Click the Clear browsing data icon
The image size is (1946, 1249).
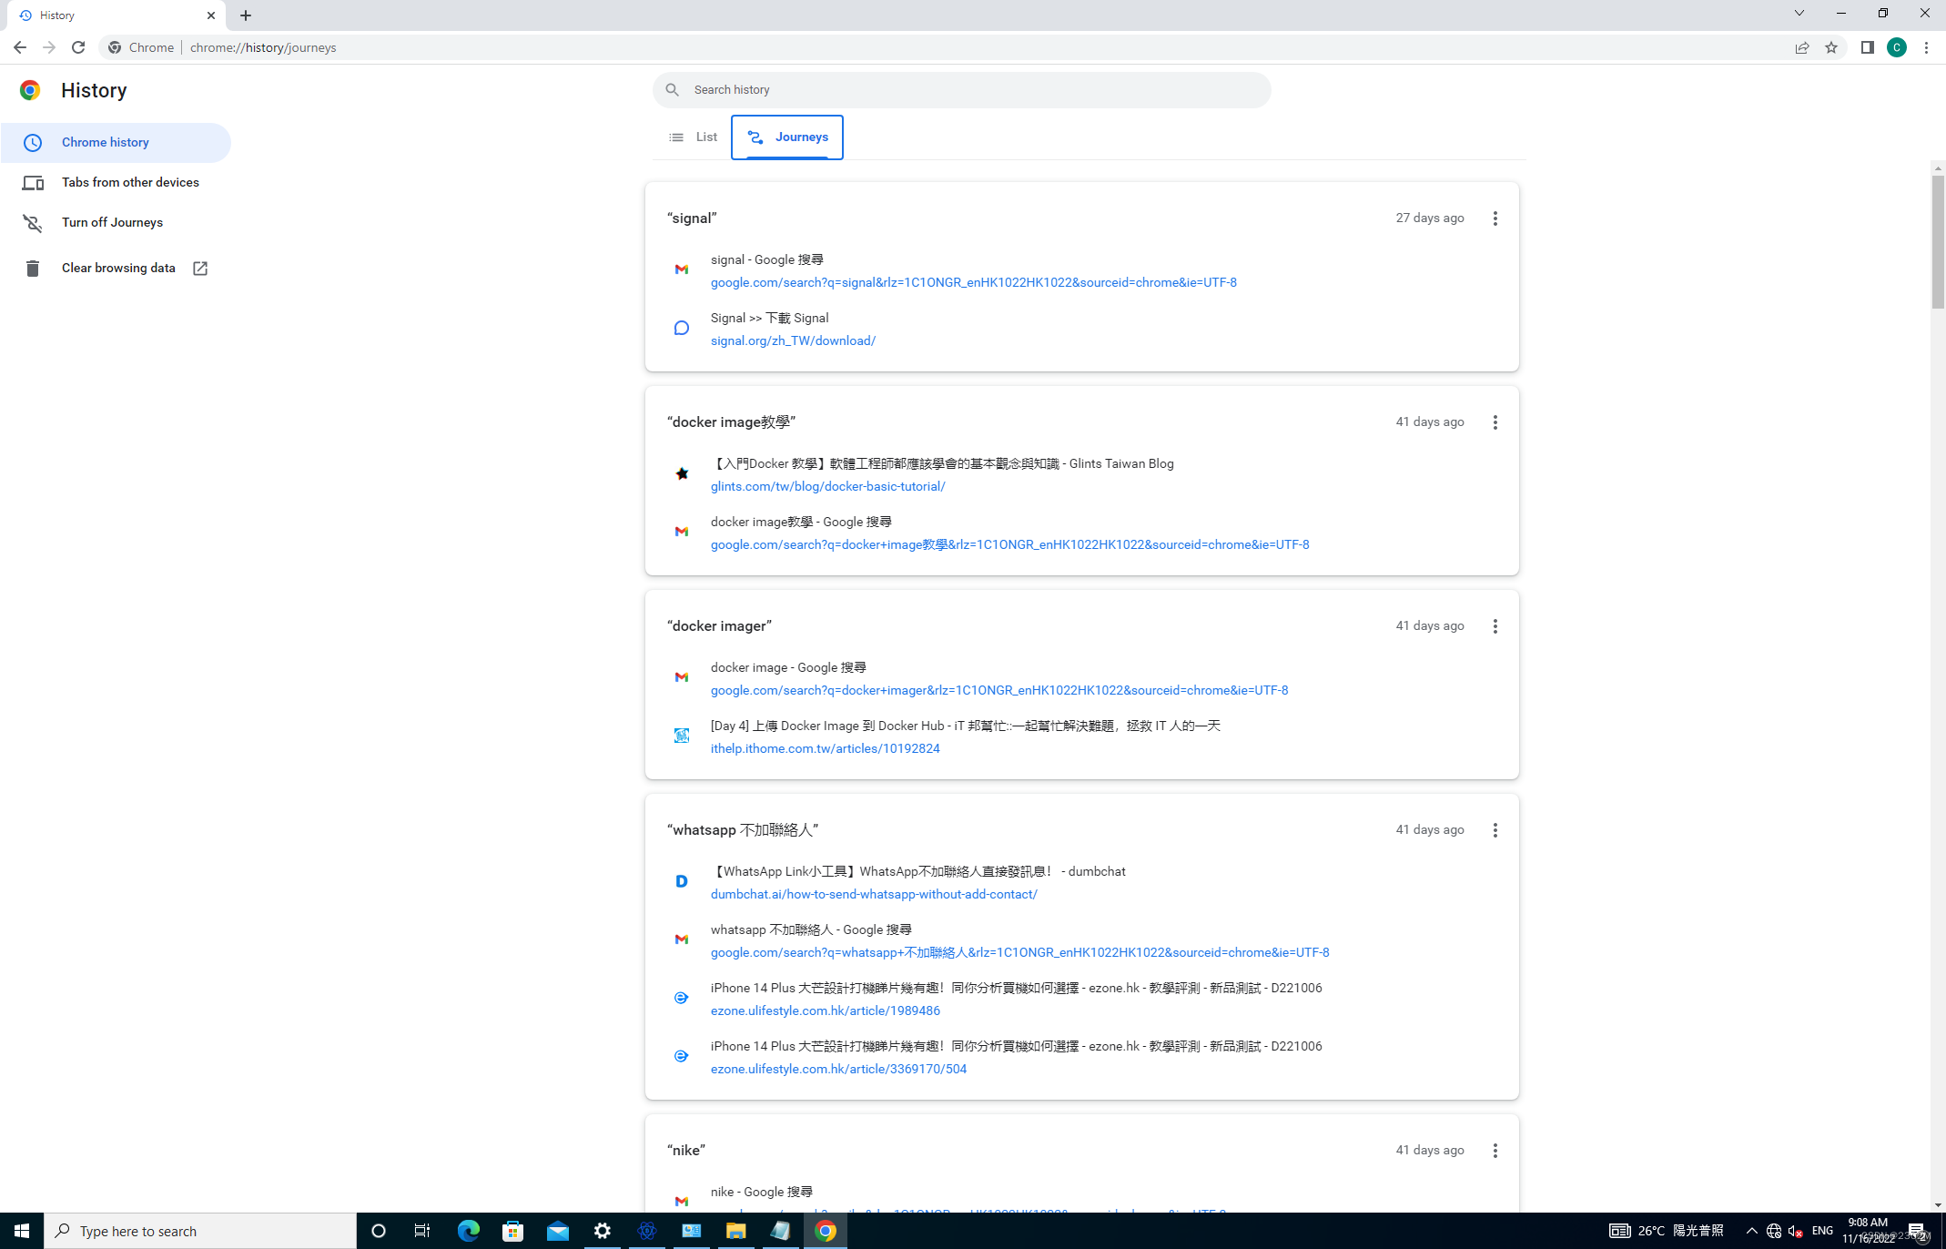click(x=30, y=269)
